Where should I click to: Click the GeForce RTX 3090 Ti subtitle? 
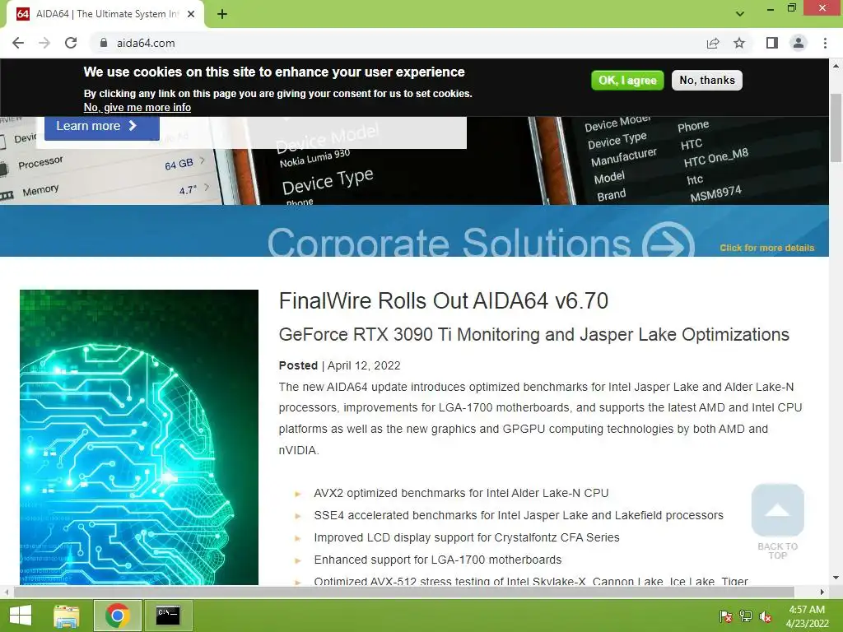click(533, 335)
